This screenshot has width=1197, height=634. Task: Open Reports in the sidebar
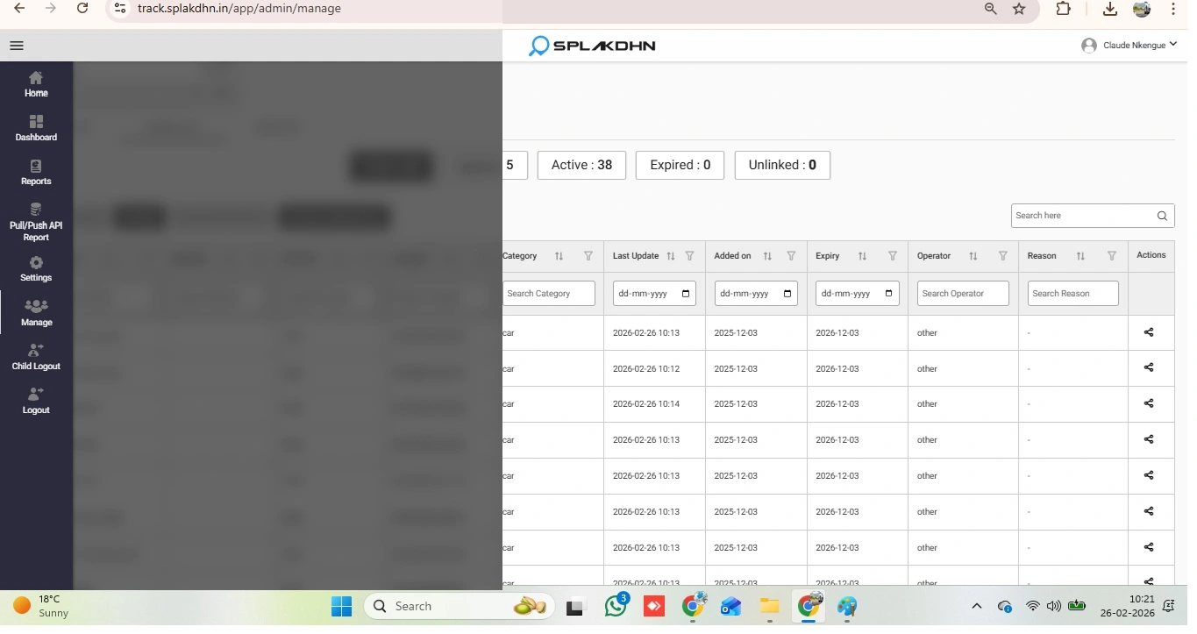(36, 173)
